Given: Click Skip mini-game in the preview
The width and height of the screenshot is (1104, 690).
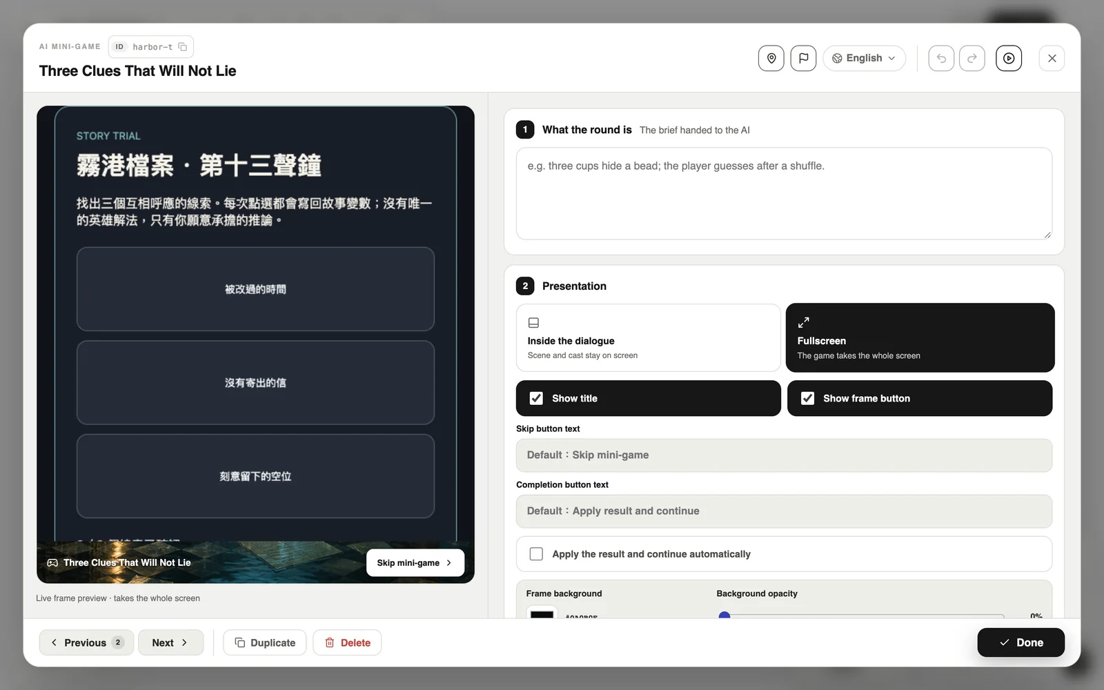Looking at the screenshot, I should [x=415, y=563].
